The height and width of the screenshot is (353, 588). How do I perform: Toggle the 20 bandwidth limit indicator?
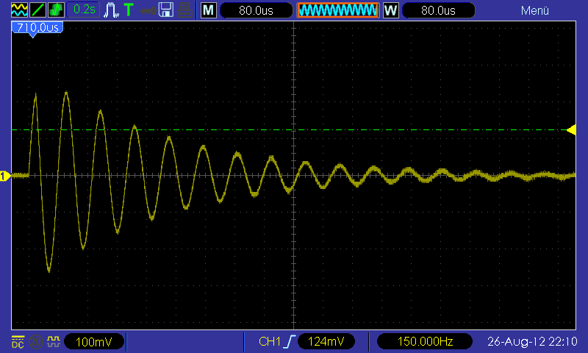(36, 342)
